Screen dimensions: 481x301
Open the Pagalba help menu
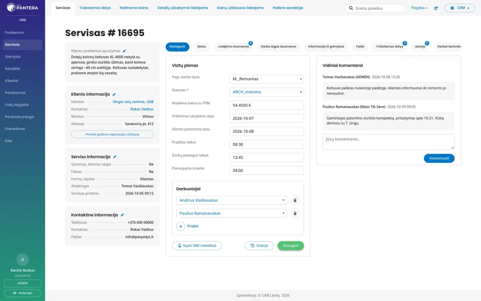419,8
